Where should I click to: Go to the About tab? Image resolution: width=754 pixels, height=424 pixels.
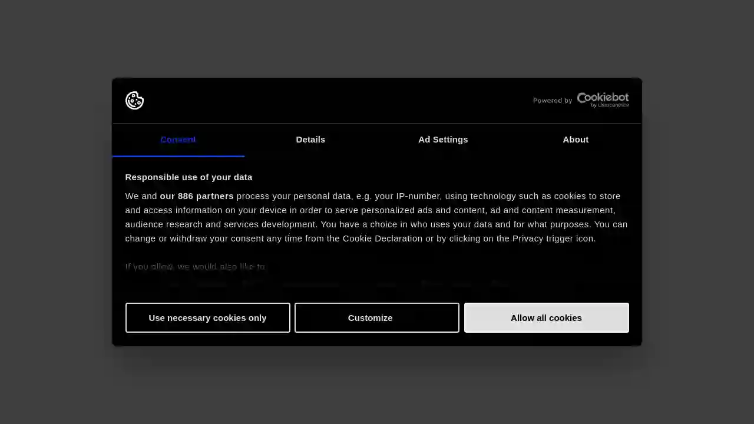[576, 140]
